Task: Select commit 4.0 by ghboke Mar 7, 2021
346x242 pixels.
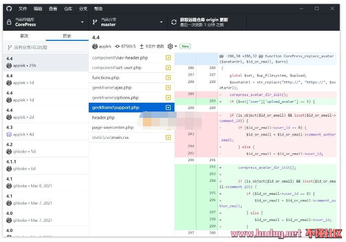Action: coord(46,217)
